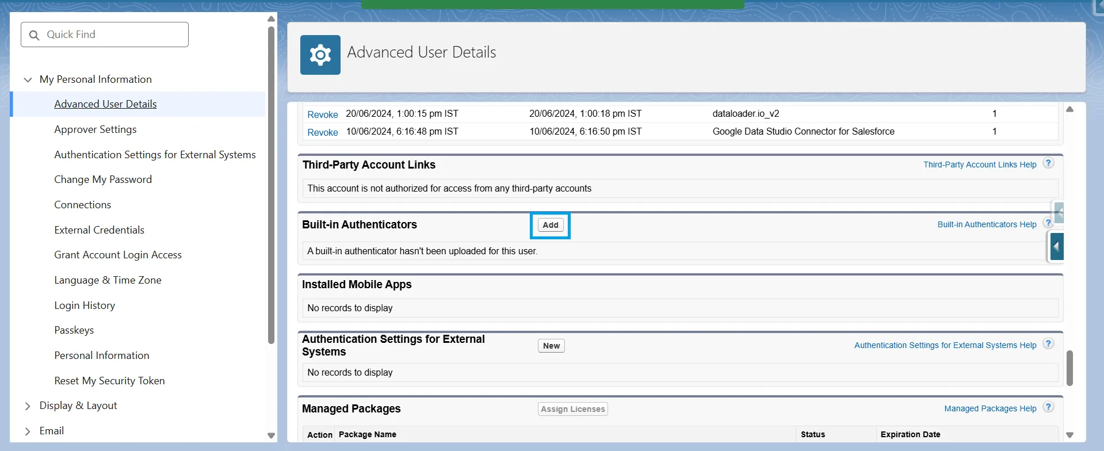Click Assign Licenses button

coord(573,409)
